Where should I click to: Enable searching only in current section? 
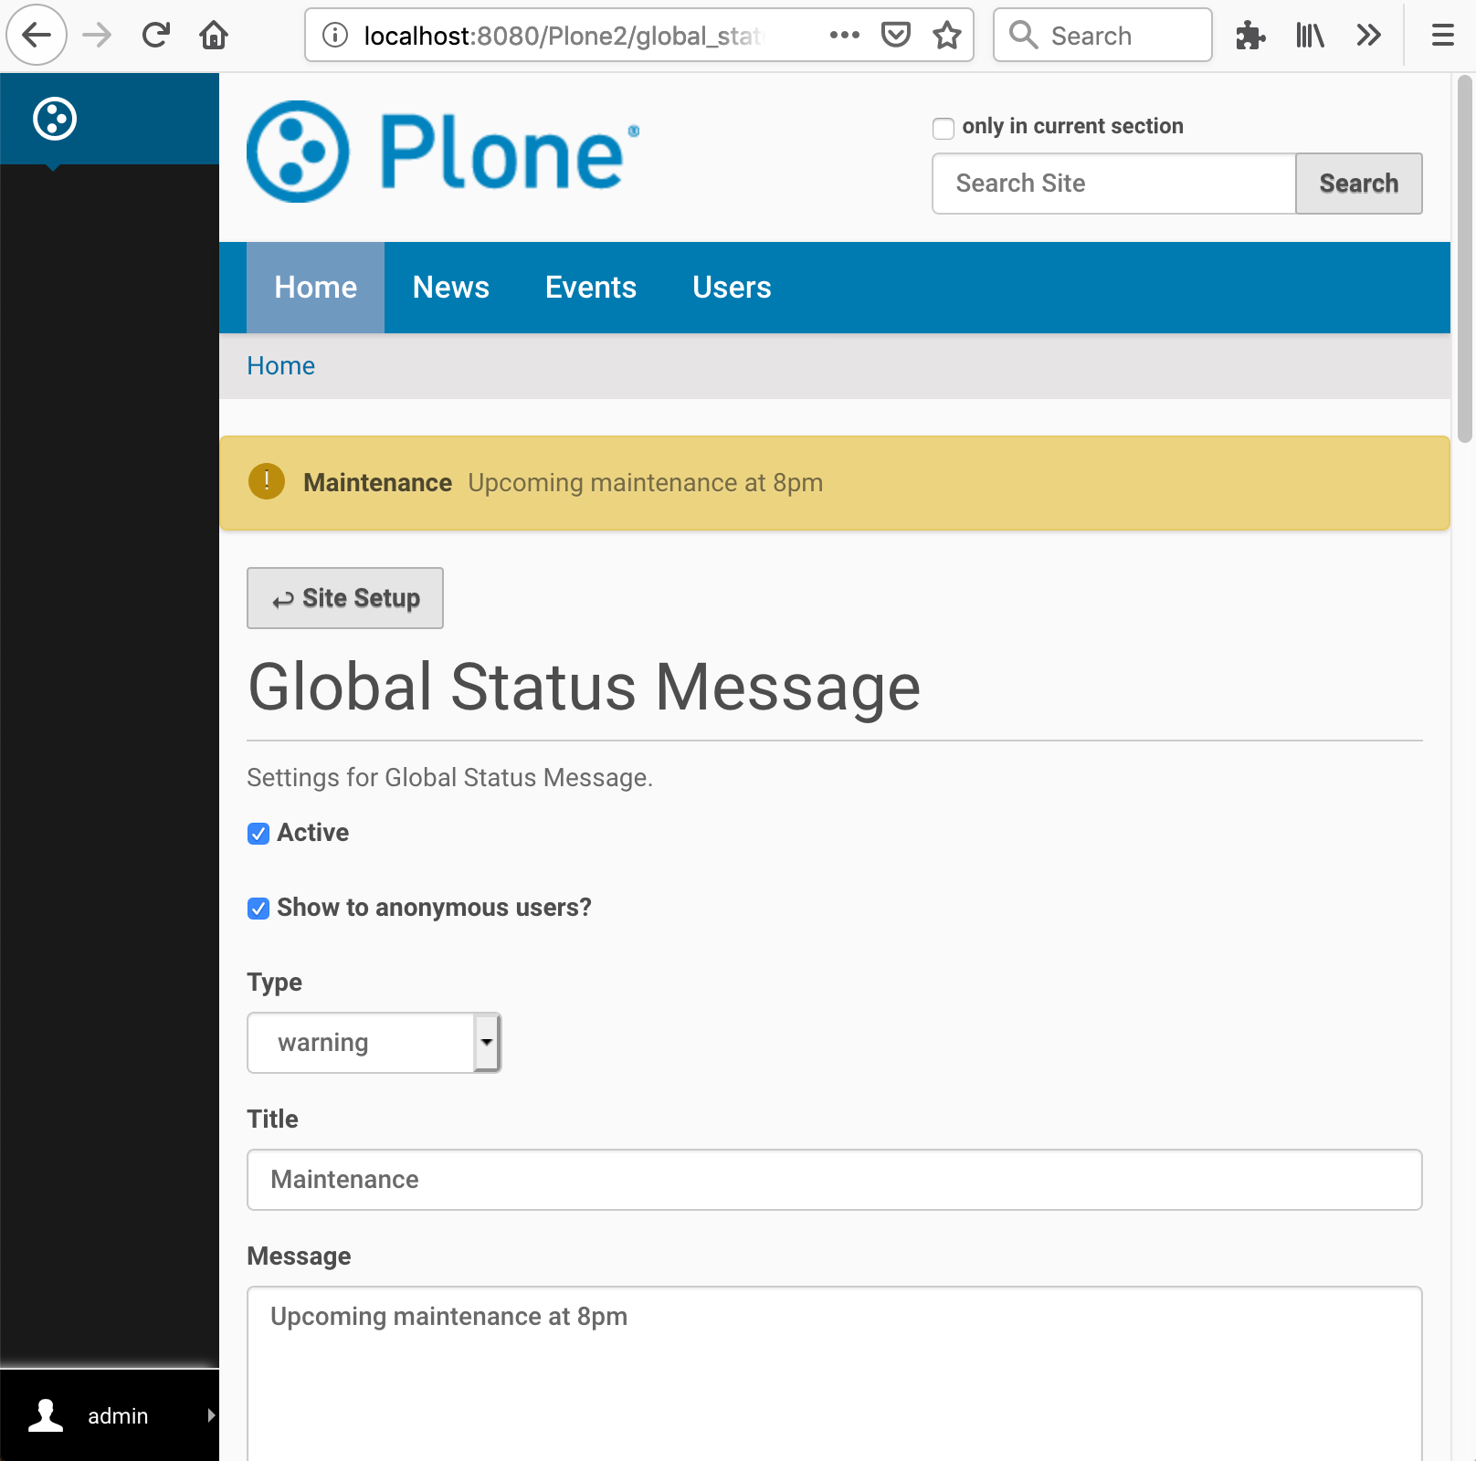[x=943, y=128]
